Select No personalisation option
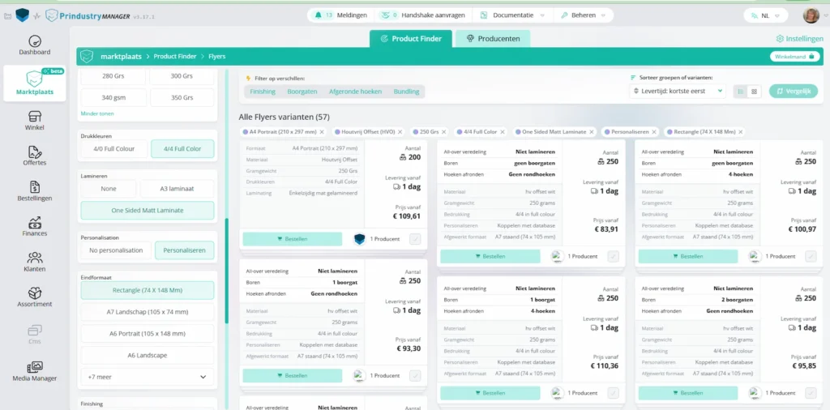This screenshot has height=410, width=830. pyautogui.click(x=116, y=250)
